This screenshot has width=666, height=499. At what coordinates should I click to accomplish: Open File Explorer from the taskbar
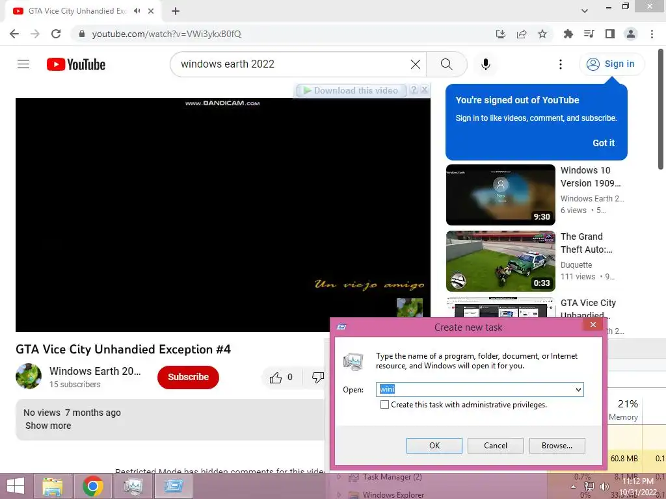(x=52, y=486)
